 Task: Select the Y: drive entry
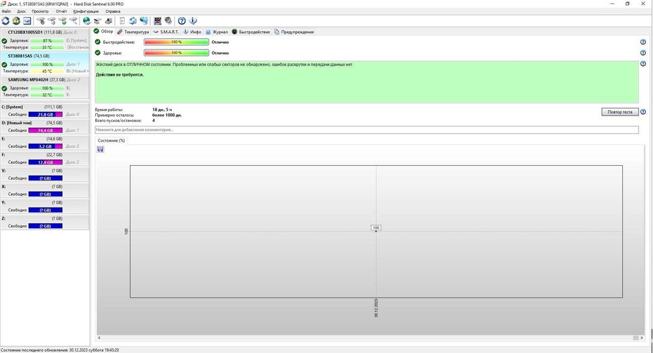pyautogui.click(x=44, y=206)
